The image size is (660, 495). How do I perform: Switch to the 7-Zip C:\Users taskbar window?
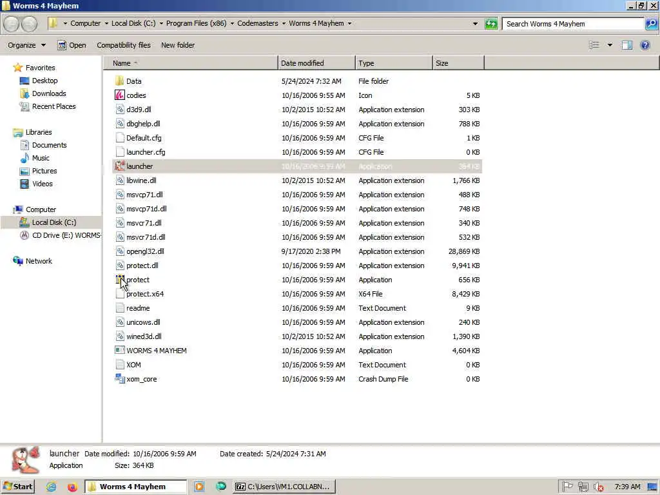pos(284,487)
